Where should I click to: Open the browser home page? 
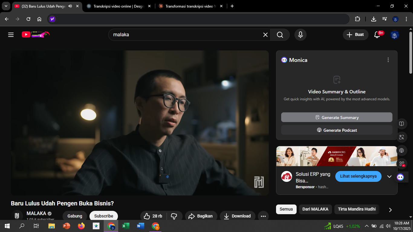[39, 19]
